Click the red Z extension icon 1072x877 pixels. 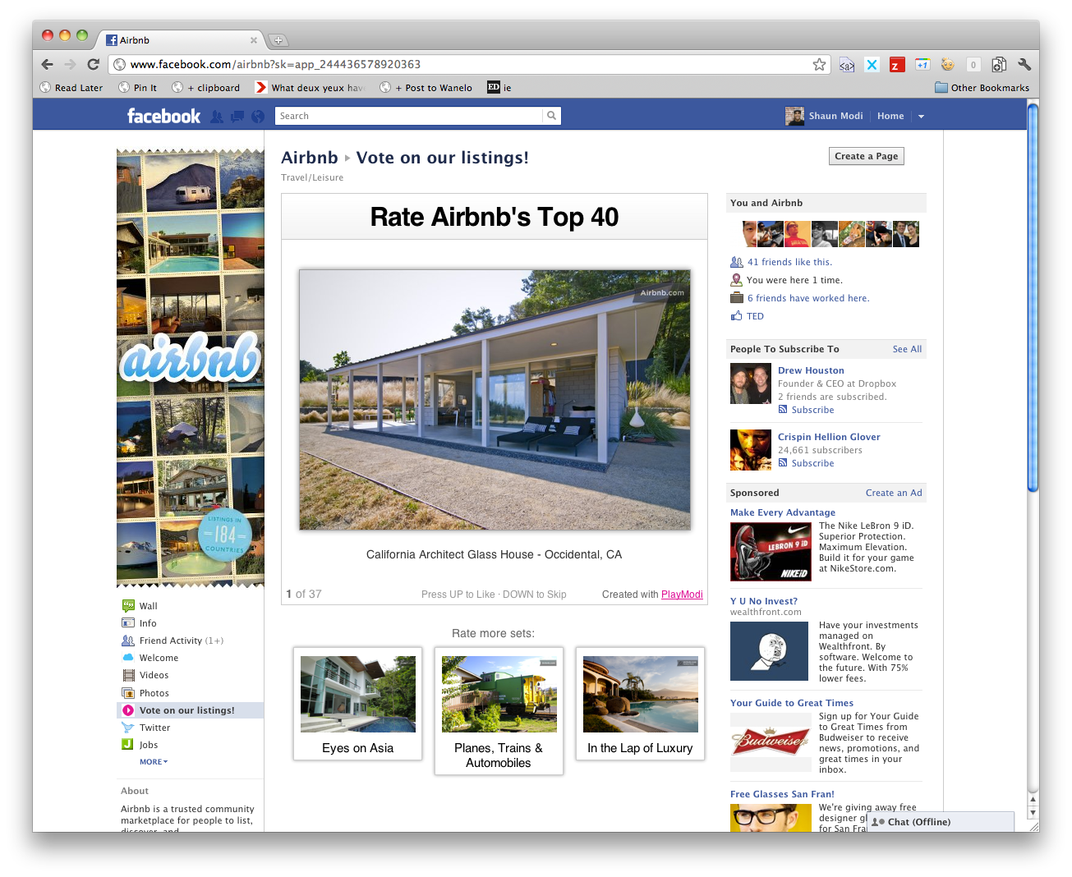tap(897, 65)
